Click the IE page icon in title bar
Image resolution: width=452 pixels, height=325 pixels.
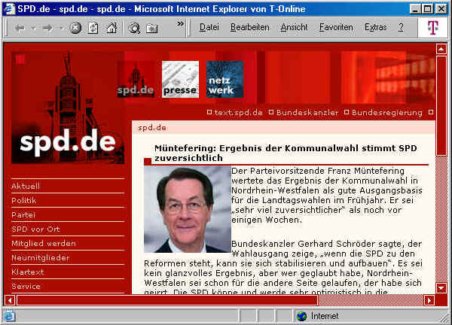point(10,9)
